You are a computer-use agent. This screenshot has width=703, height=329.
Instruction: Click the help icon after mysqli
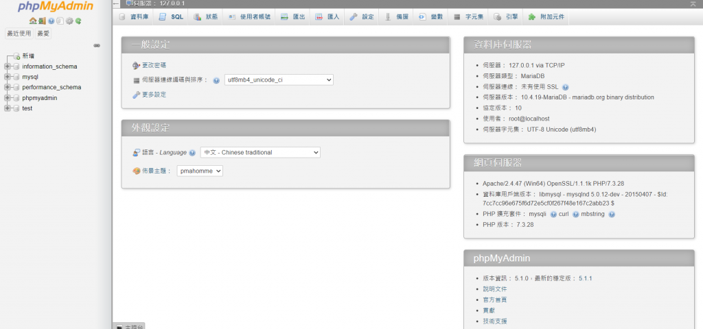pyautogui.click(x=553, y=215)
